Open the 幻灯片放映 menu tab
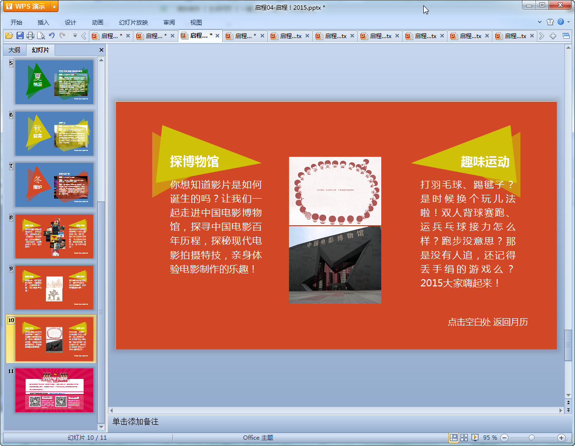This screenshot has height=446, width=575. (133, 22)
